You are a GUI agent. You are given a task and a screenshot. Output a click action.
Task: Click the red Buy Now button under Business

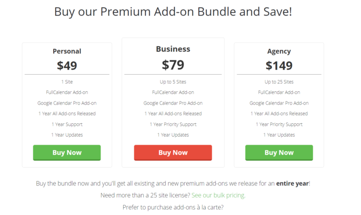click(x=173, y=153)
